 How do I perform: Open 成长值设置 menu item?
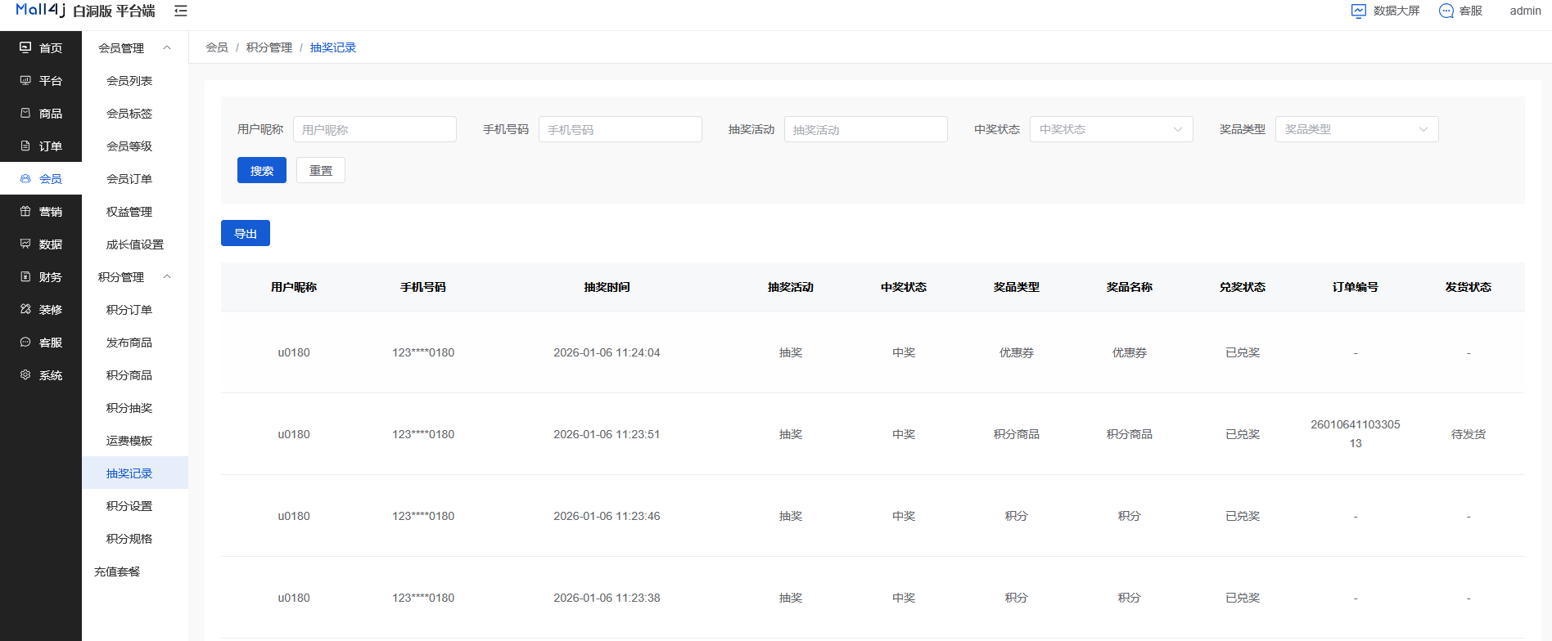[135, 244]
